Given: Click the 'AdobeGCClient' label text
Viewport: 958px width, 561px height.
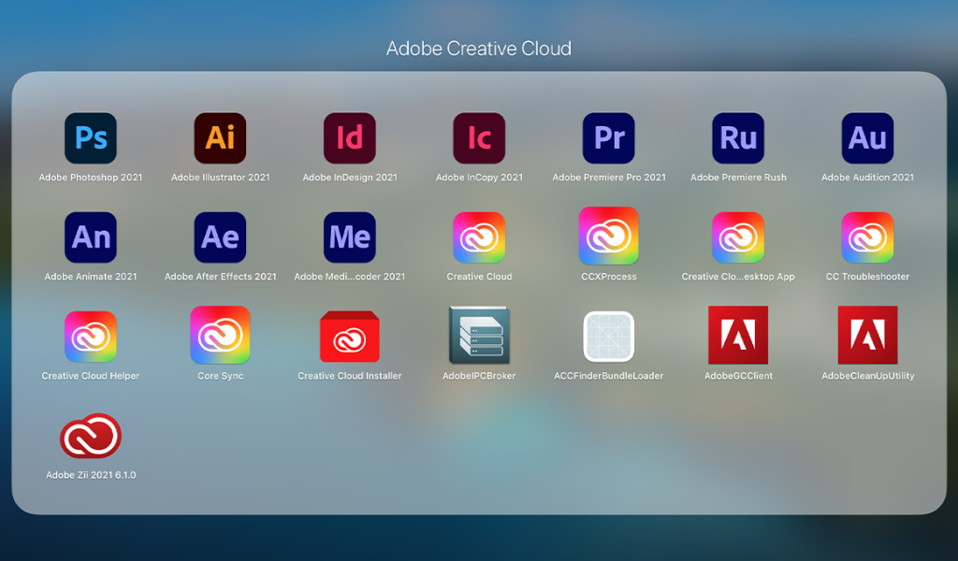Looking at the screenshot, I should tap(738, 376).
